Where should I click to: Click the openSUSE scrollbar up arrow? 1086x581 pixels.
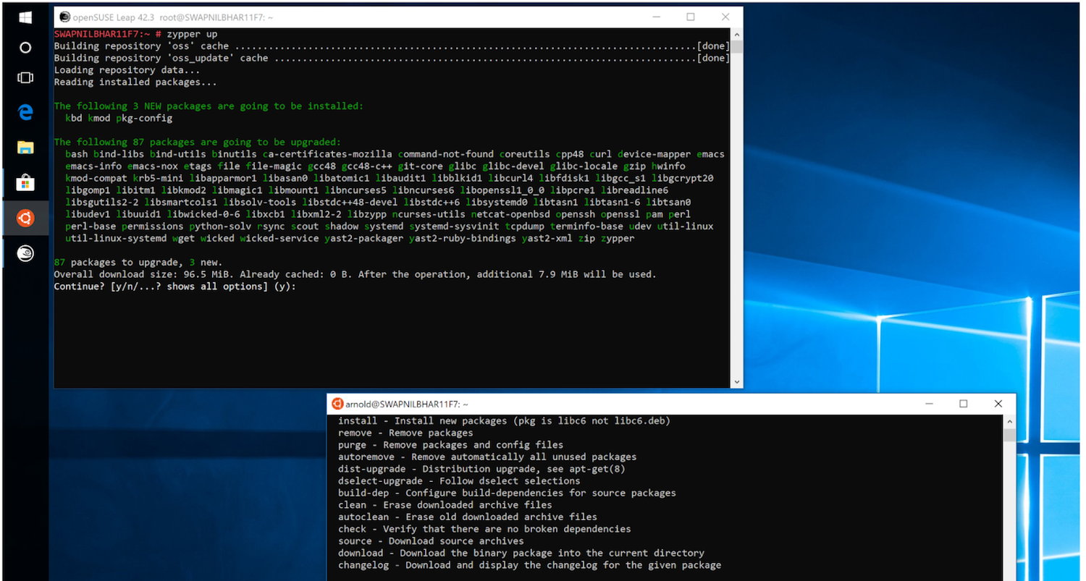coord(736,33)
